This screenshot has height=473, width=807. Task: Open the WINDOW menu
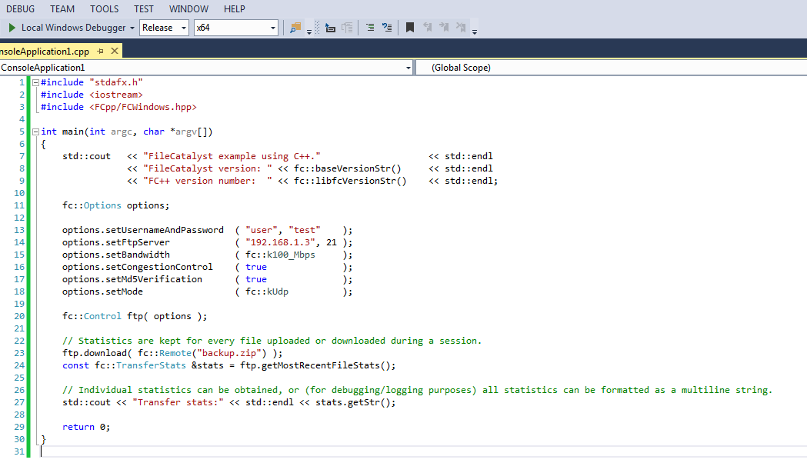[188, 9]
